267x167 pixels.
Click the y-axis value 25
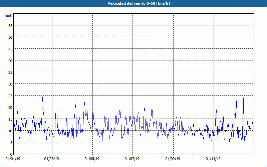coord(10,96)
